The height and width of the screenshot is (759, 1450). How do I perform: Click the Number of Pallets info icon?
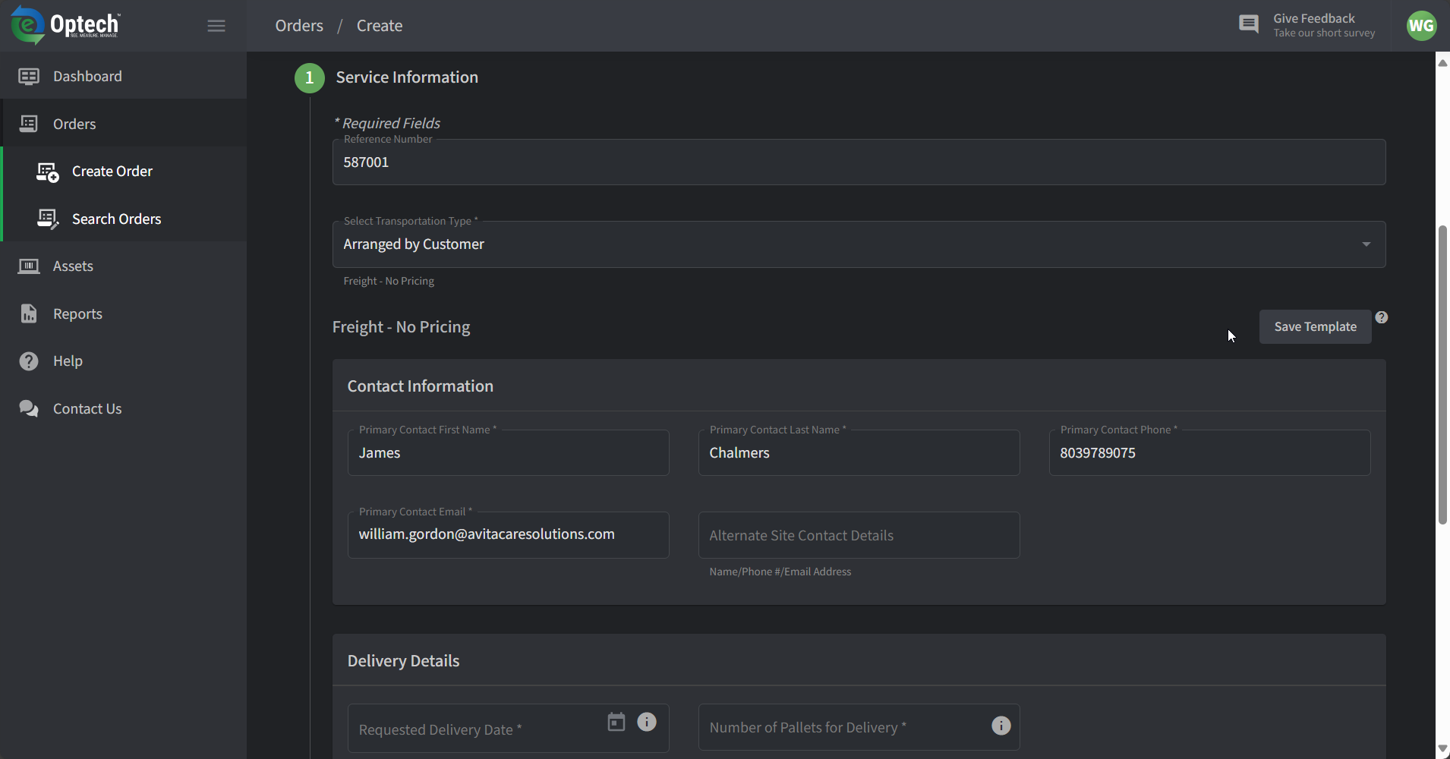[x=1001, y=726]
